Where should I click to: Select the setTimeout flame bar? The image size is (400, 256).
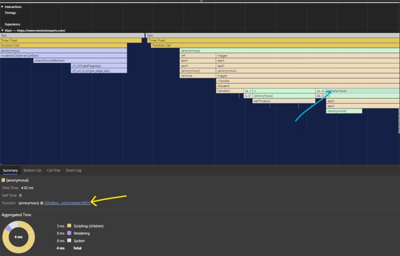point(284,101)
